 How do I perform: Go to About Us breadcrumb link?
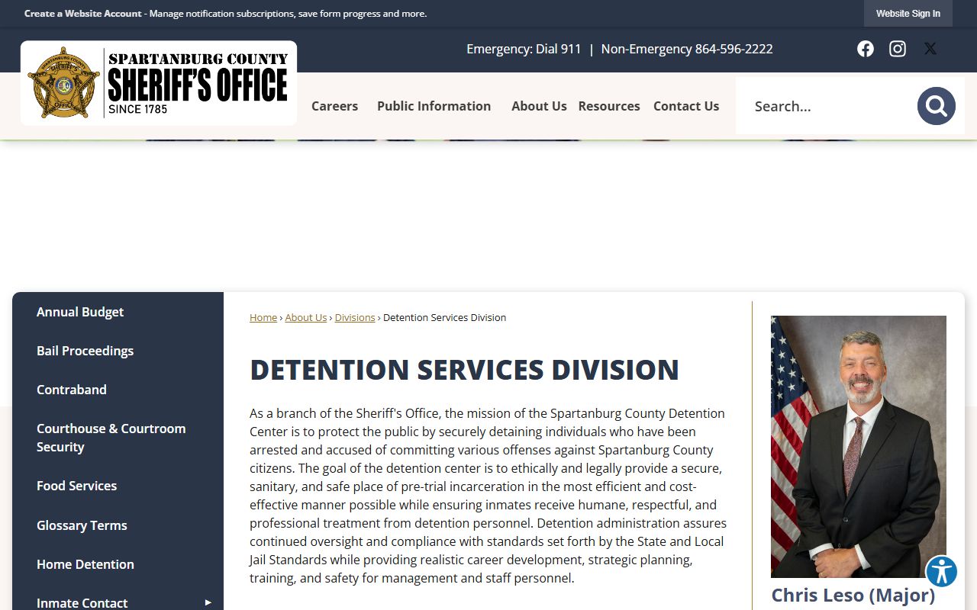point(306,317)
